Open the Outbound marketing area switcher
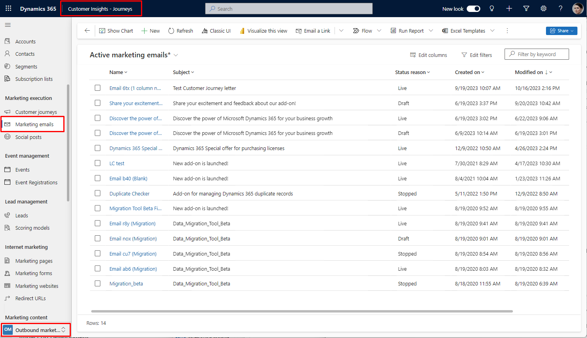 (x=35, y=330)
